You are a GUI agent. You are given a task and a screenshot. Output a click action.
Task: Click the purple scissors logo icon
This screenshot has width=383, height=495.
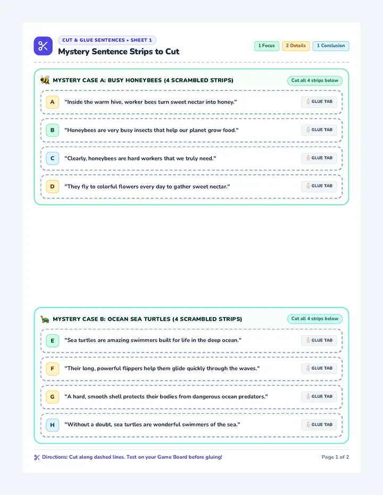(x=43, y=46)
